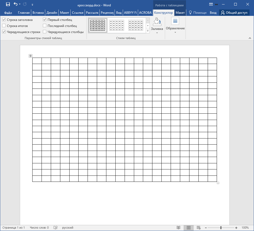Image resolution: width=254 pixels, height=231 pixels.
Task: Open the Заливка shading bucket
Action: (x=157, y=22)
